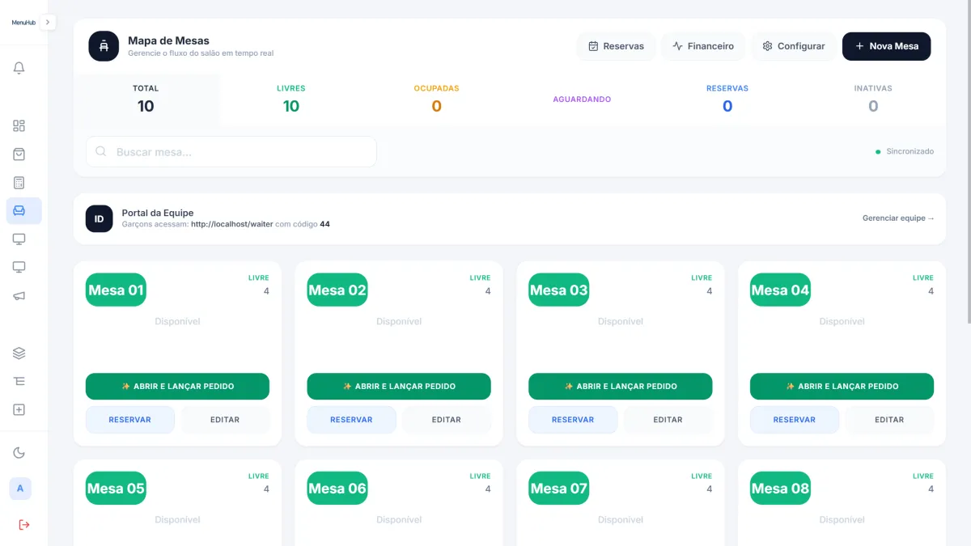Filter by LIVRES tables

point(291,99)
